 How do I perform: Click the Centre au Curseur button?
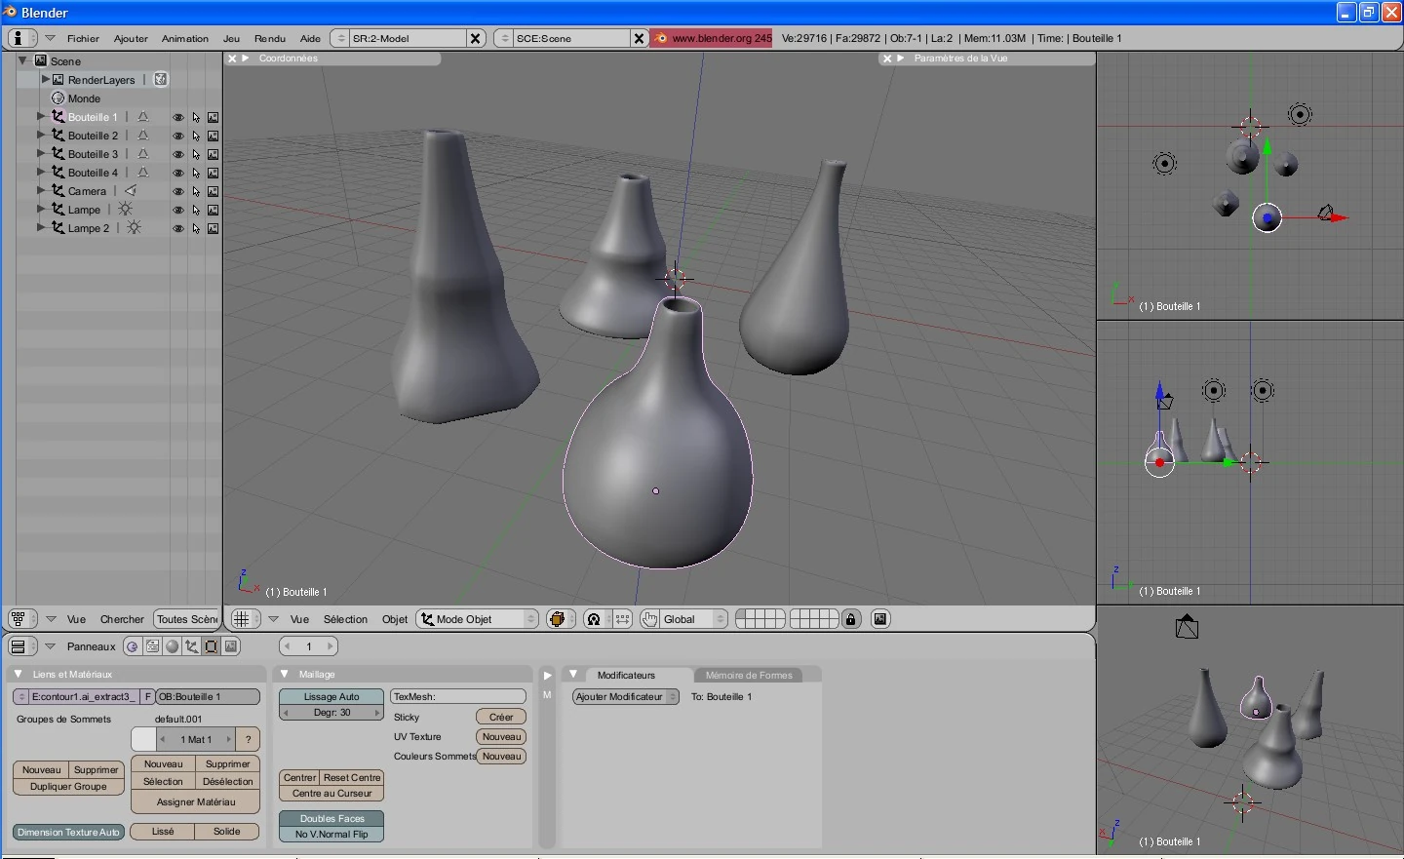(331, 794)
